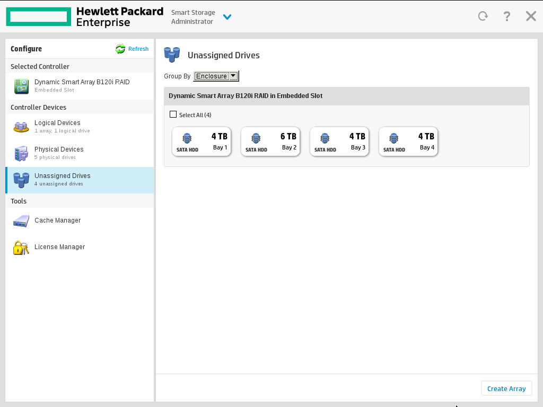Select the 4 TB drive in Bay 4
Viewport: 543px width, 407px height.
(408, 141)
